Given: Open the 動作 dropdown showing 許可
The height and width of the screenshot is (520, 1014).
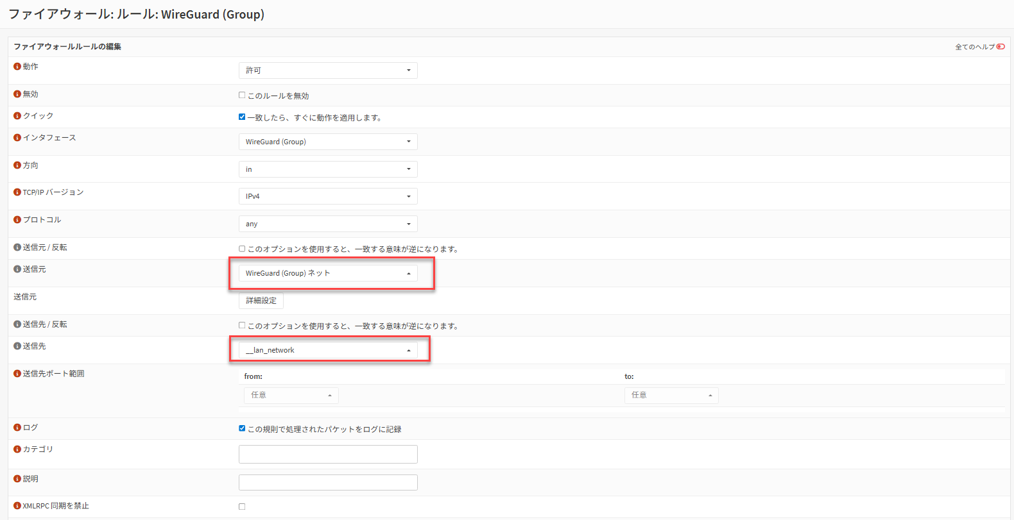Looking at the screenshot, I should coord(328,71).
